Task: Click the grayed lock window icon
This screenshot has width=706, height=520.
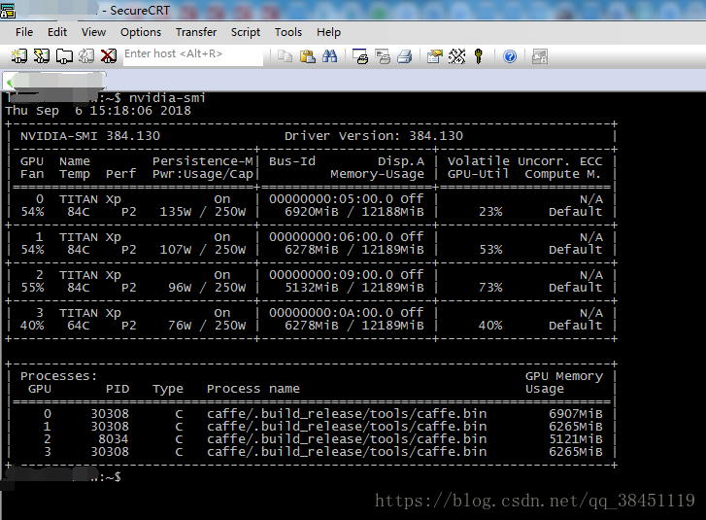Action: (x=539, y=56)
